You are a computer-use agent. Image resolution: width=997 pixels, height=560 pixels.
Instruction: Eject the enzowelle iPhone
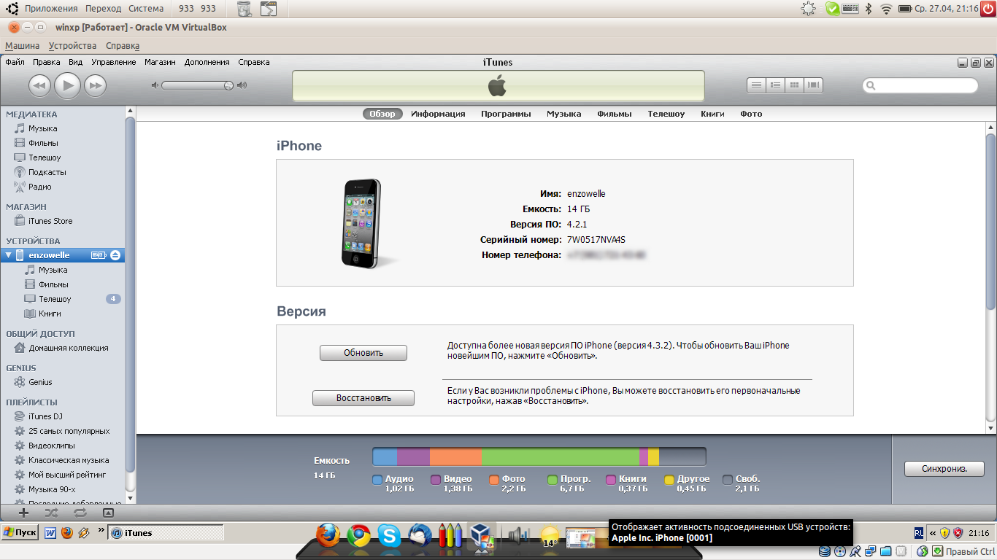pyautogui.click(x=115, y=255)
